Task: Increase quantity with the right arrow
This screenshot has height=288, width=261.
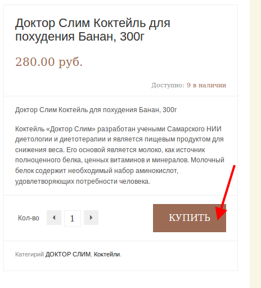Action: [x=91, y=218]
